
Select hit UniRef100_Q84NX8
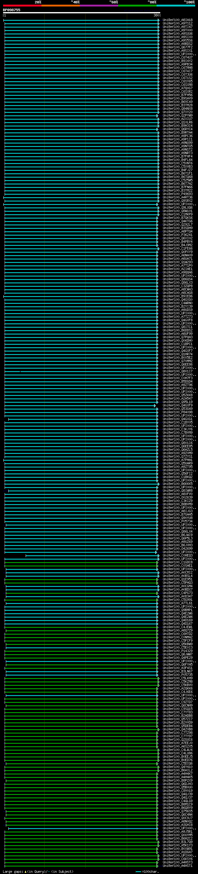177,109
